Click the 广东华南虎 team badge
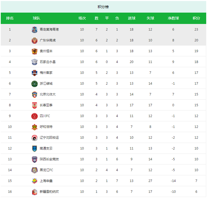 coord(35,41)
